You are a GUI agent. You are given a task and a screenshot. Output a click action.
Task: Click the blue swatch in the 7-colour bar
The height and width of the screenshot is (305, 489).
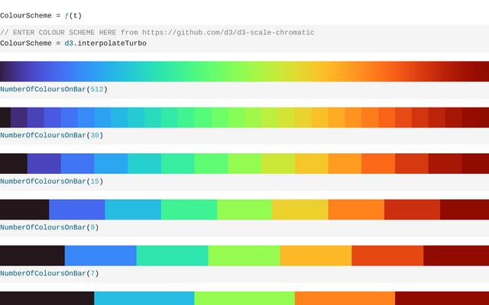(x=100, y=256)
